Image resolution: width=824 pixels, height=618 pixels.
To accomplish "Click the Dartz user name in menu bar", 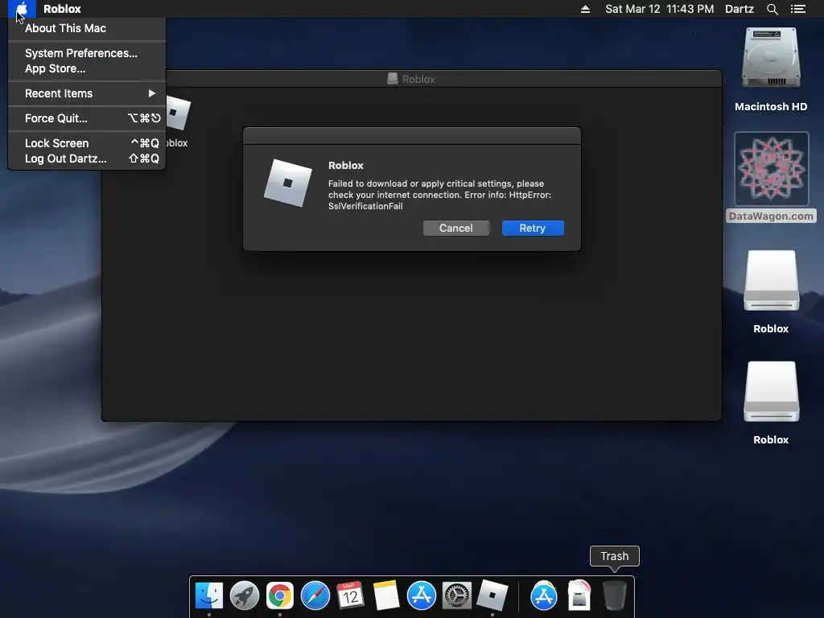I will point(739,9).
